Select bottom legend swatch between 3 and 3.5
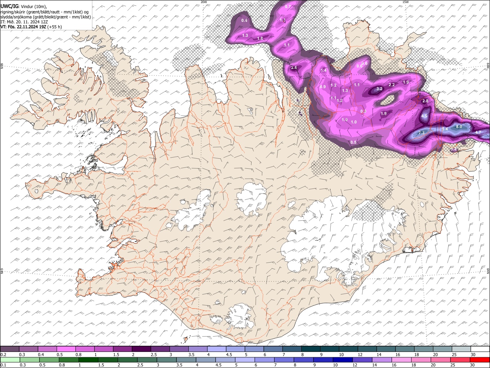 pos(166,360)
